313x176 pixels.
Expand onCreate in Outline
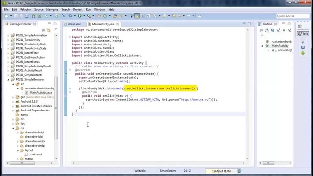pos(268,50)
